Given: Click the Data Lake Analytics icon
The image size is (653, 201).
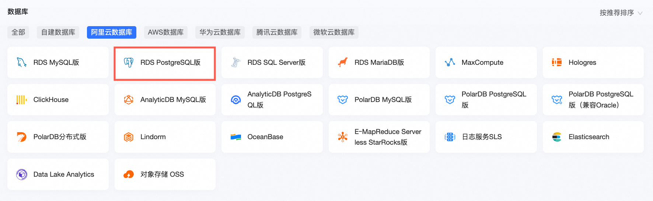Looking at the screenshot, I should [x=22, y=174].
